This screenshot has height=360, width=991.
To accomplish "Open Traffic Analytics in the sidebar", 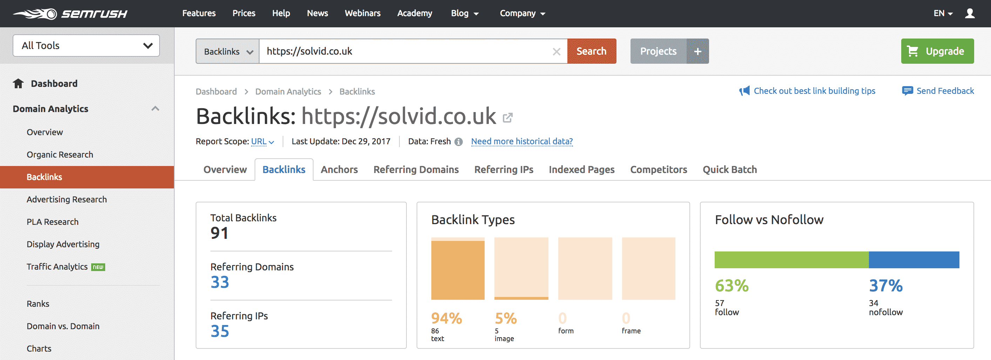I will click(x=57, y=266).
